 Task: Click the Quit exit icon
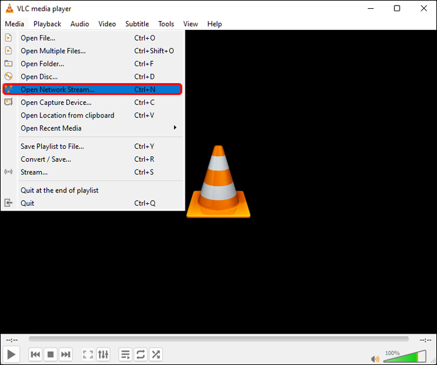point(9,203)
